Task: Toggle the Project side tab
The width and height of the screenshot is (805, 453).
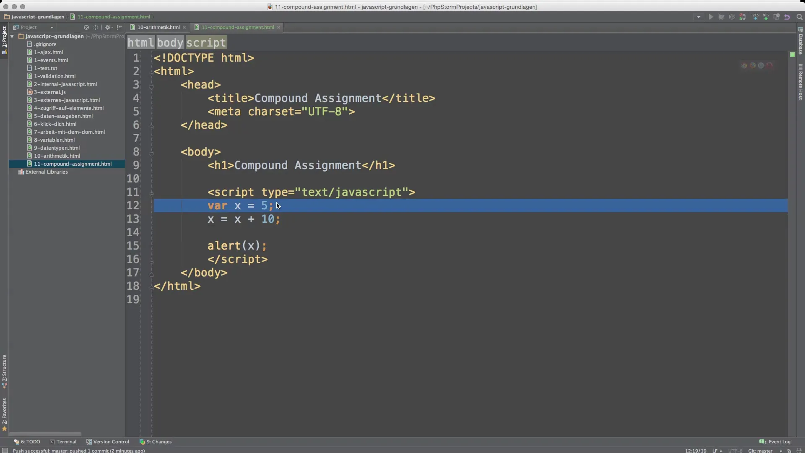Action: pyautogui.click(x=4, y=40)
